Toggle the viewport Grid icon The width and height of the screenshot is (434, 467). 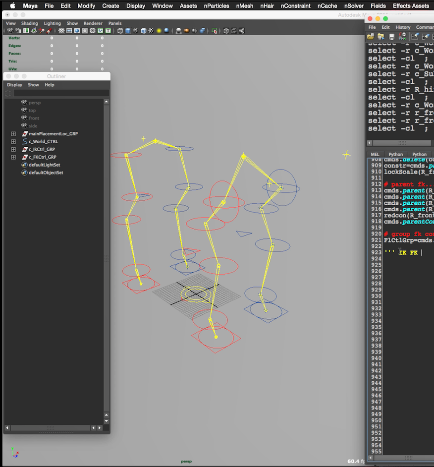[61, 31]
